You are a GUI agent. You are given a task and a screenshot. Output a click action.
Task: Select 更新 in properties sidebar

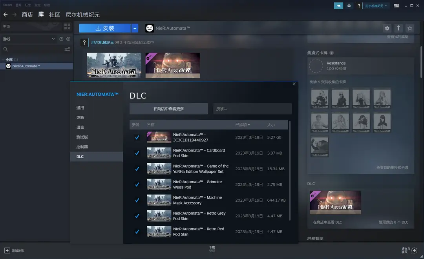pos(97,117)
